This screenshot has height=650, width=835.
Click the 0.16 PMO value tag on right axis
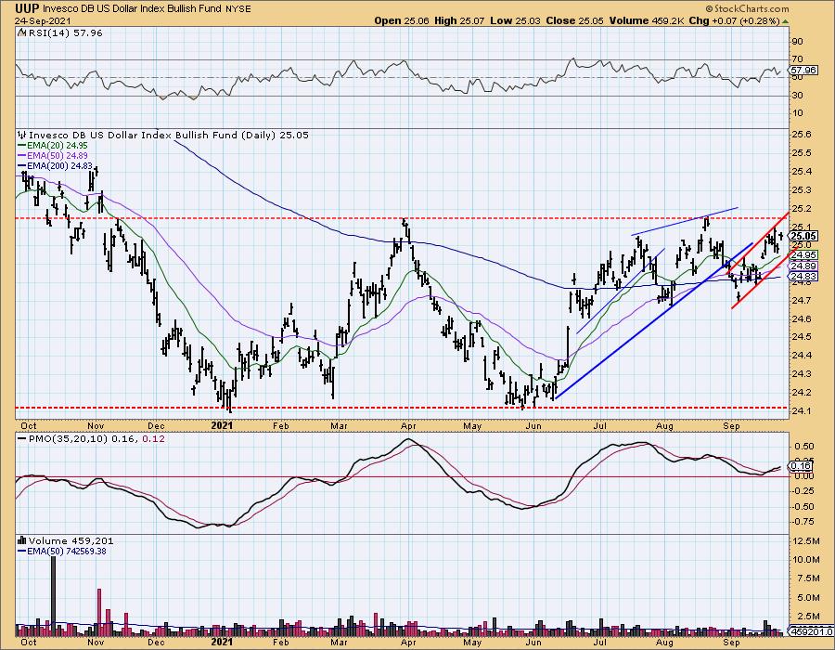[802, 466]
